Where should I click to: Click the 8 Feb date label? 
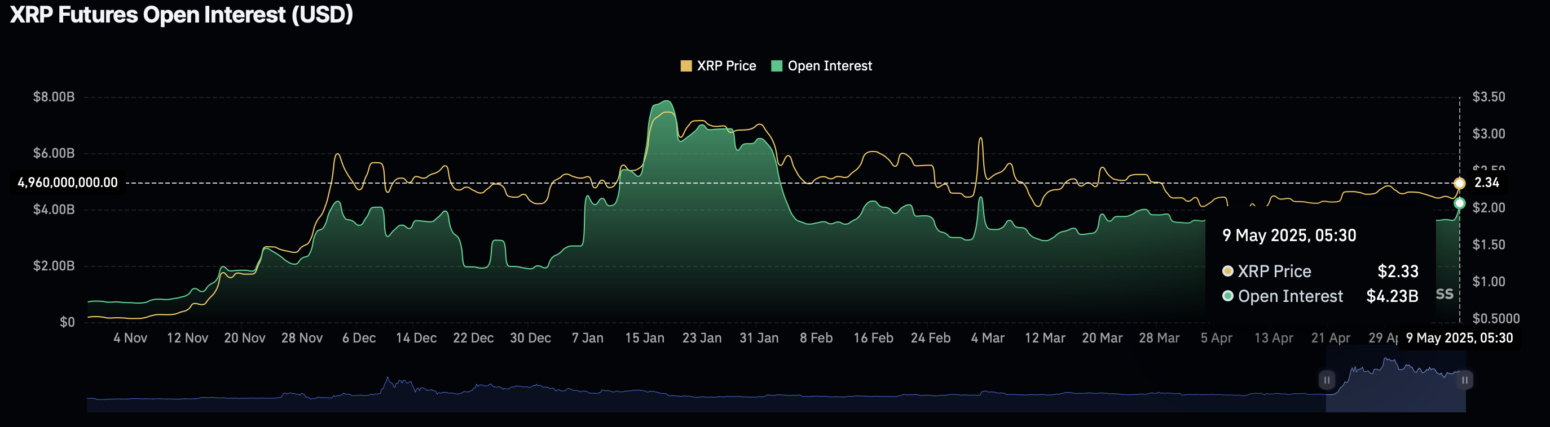pos(817,338)
